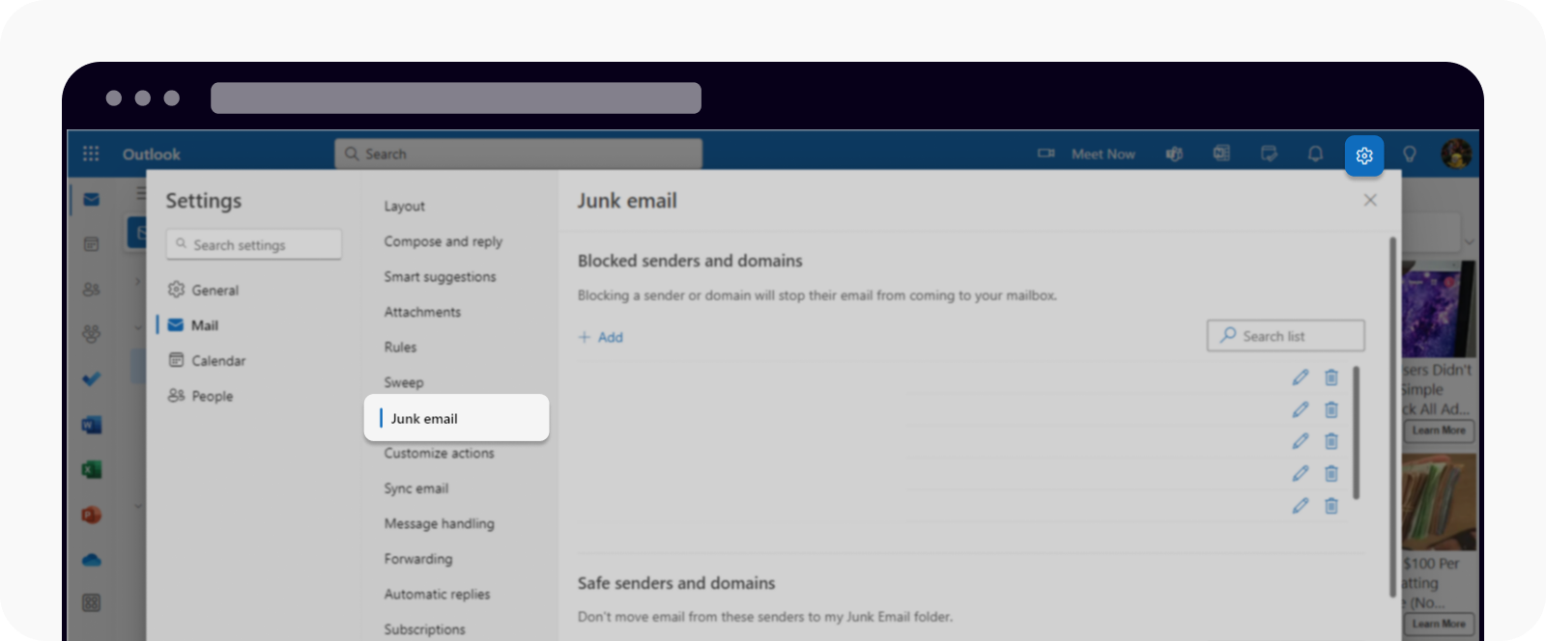1546x641 pixels.
Task: Select Junk email settings
Action: click(456, 418)
